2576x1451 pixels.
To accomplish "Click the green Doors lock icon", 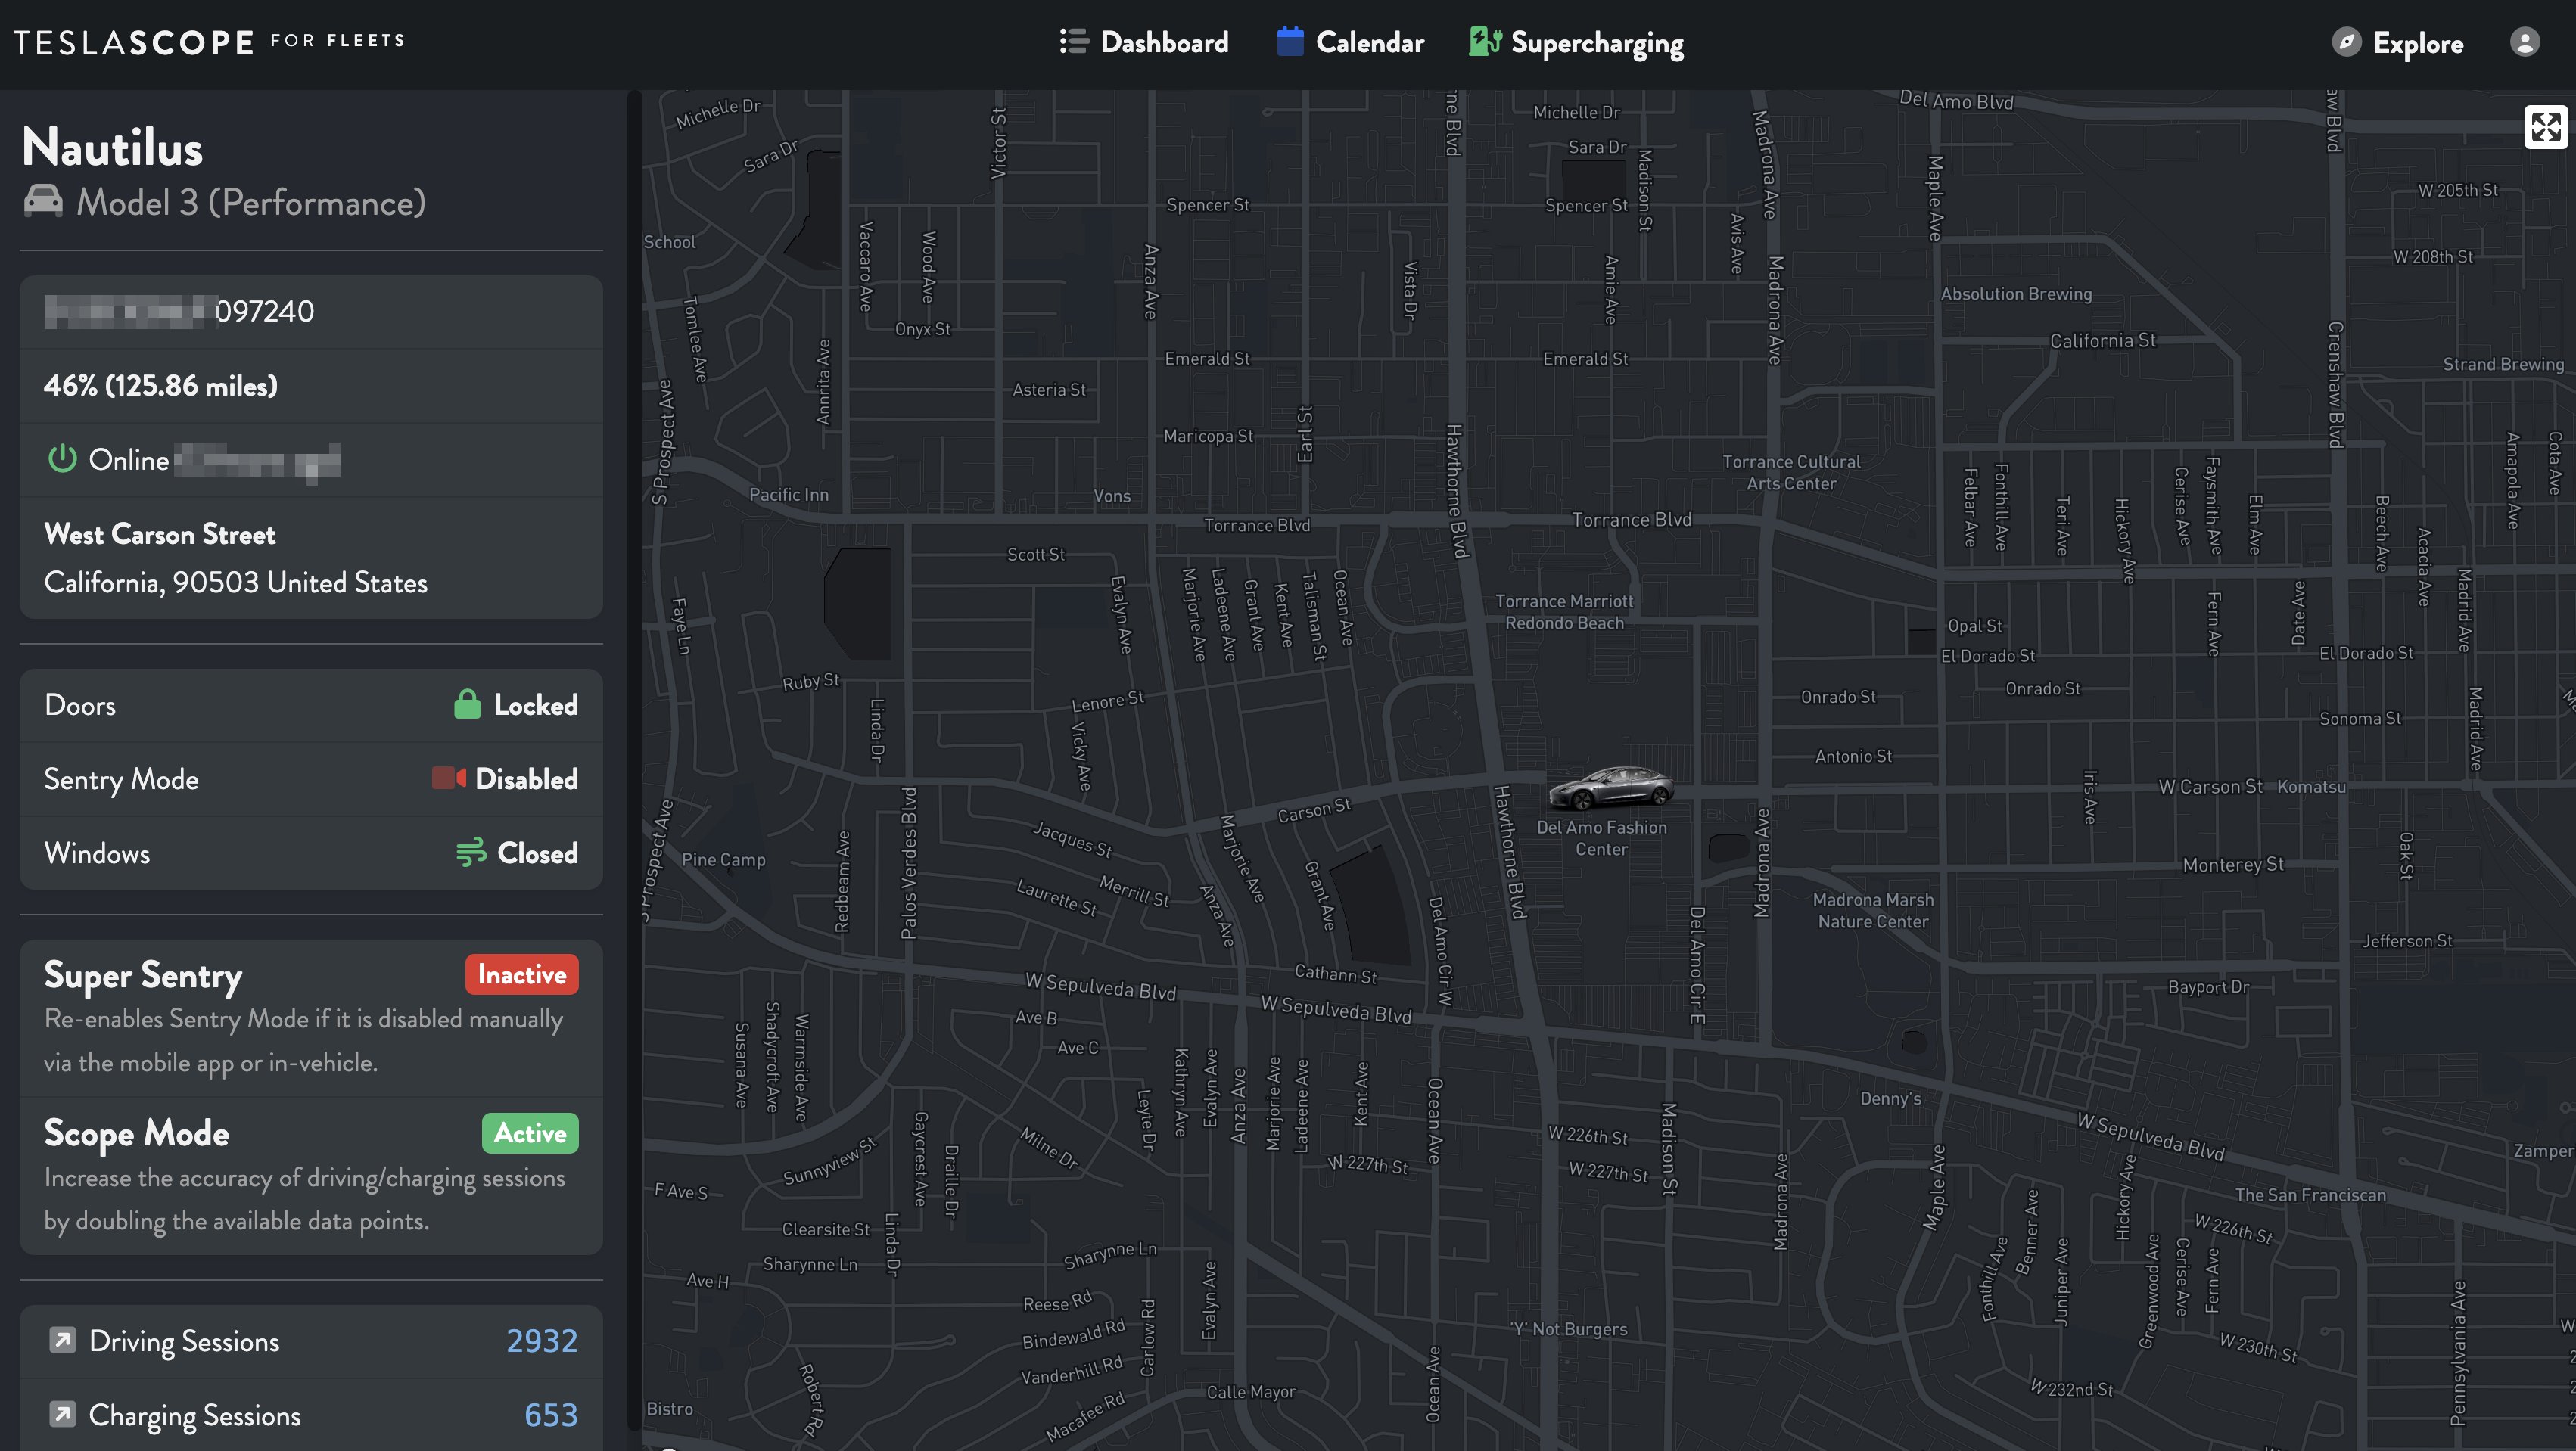I will [x=467, y=704].
